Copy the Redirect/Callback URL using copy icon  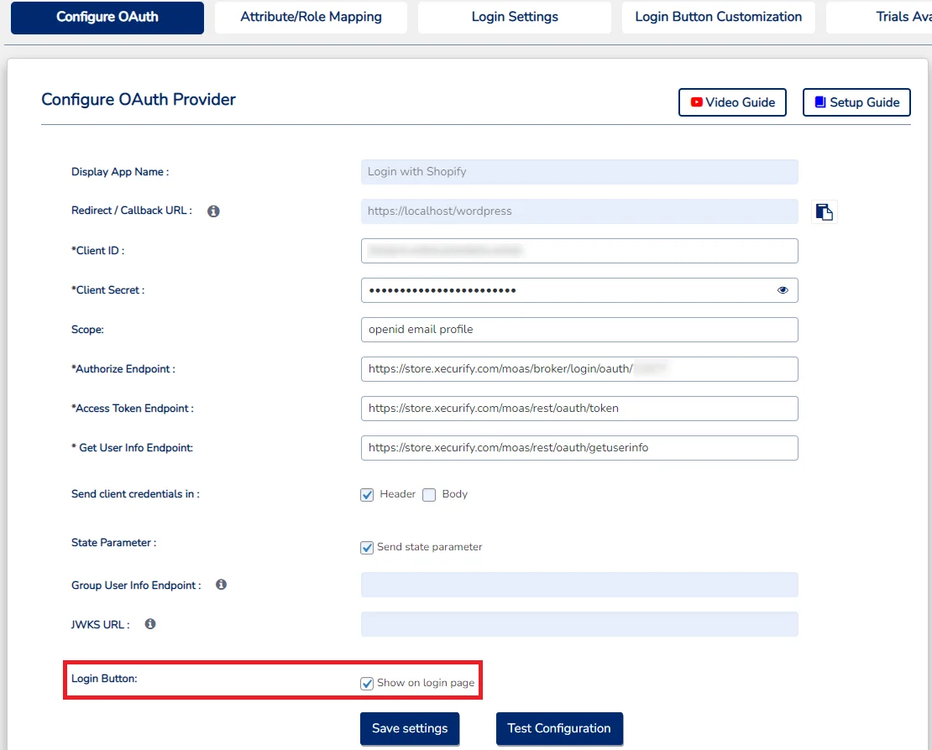(824, 211)
